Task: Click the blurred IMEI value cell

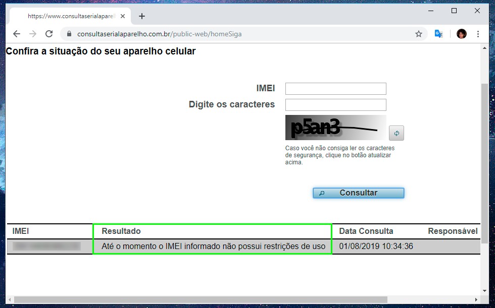Action: pos(46,247)
